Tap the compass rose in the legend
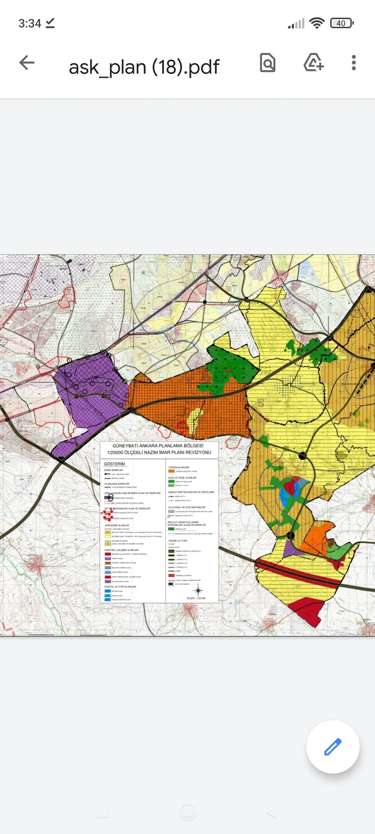The height and width of the screenshot is (834, 375). (x=198, y=590)
